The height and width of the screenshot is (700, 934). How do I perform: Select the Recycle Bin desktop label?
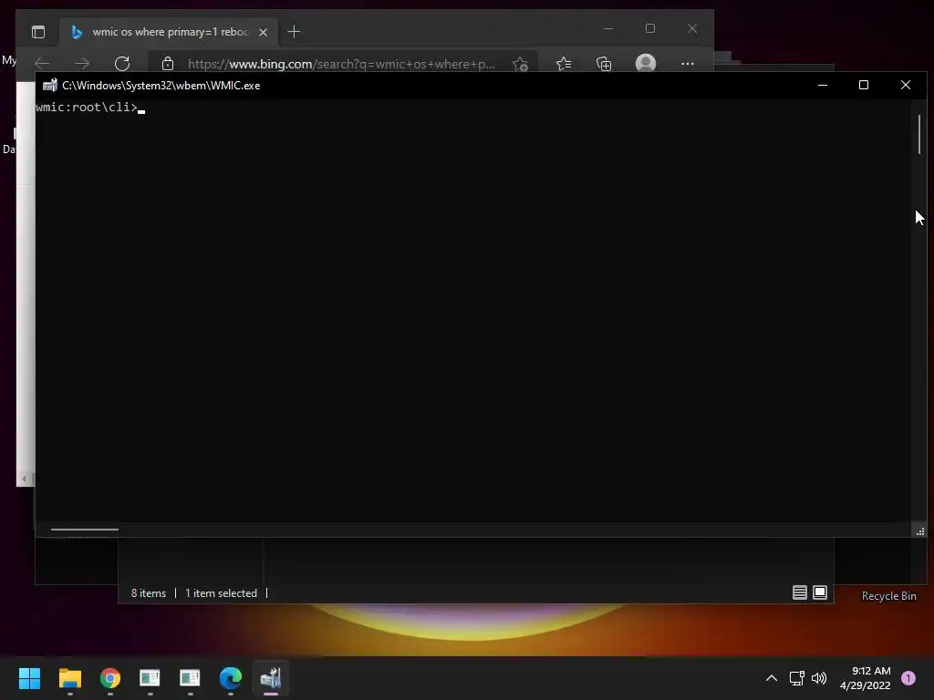888,596
